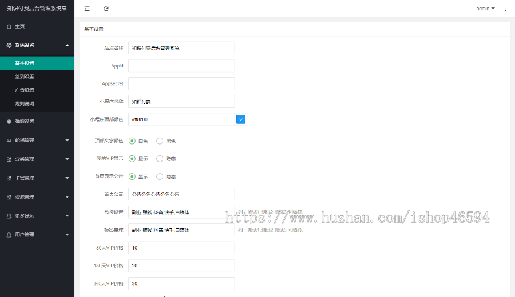Click the 365天VIP价格 field
Screen dimensions: 515x297
[x=181, y=283]
